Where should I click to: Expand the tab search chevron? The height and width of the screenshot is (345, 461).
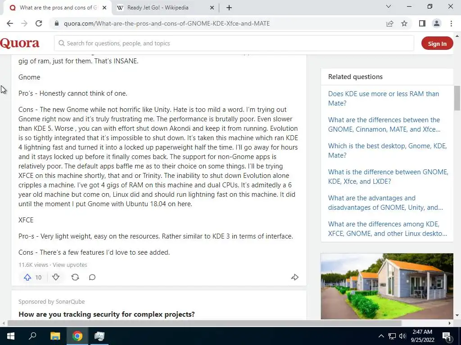tap(389, 6)
